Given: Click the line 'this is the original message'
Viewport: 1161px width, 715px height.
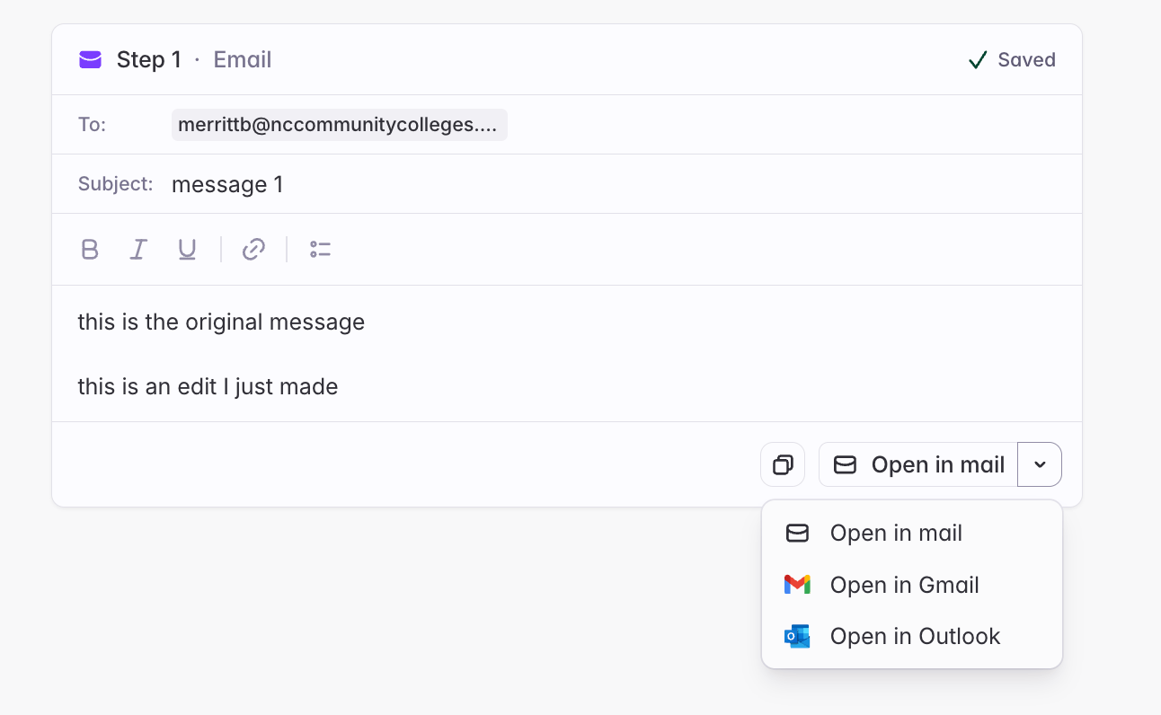Looking at the screenshot, I should (x=221, y=322).
